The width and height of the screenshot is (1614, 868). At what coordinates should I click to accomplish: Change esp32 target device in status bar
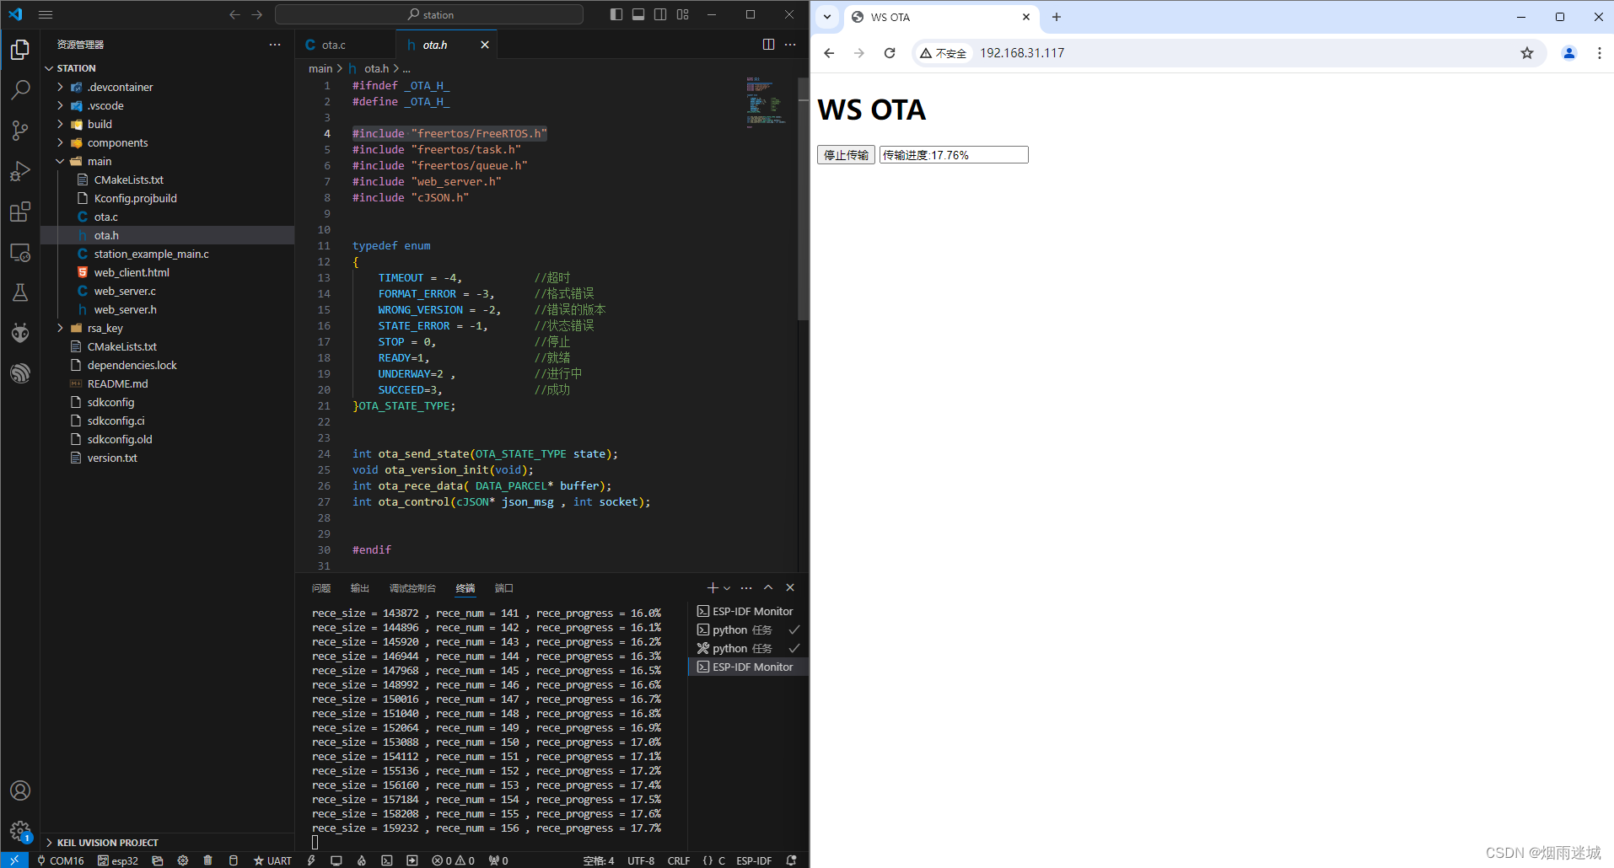[118, 860]
